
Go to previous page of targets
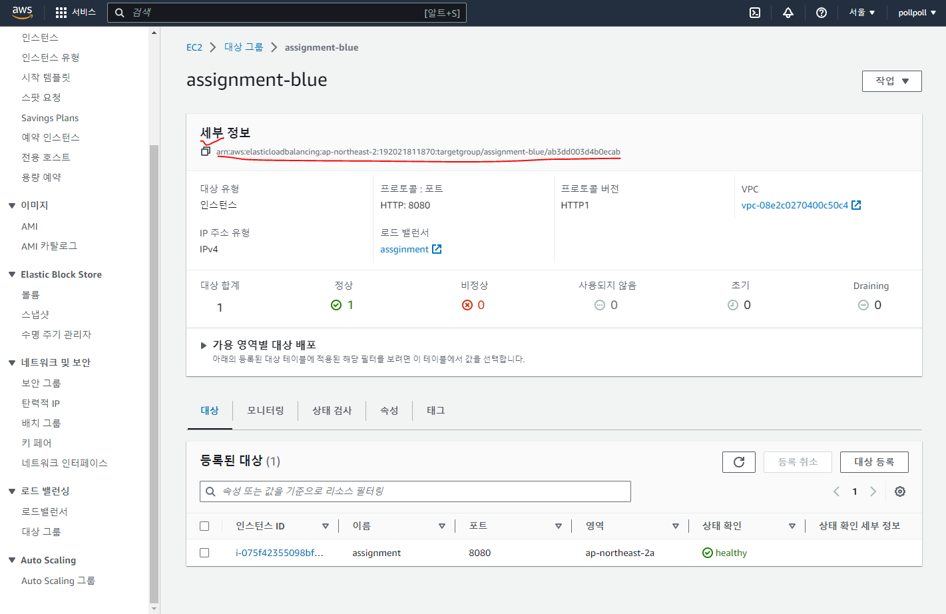837,491
